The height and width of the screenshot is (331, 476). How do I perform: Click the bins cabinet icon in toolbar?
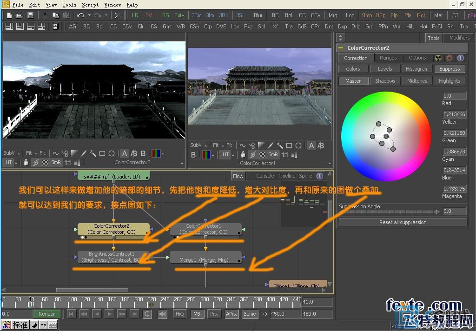pos(55,26)
